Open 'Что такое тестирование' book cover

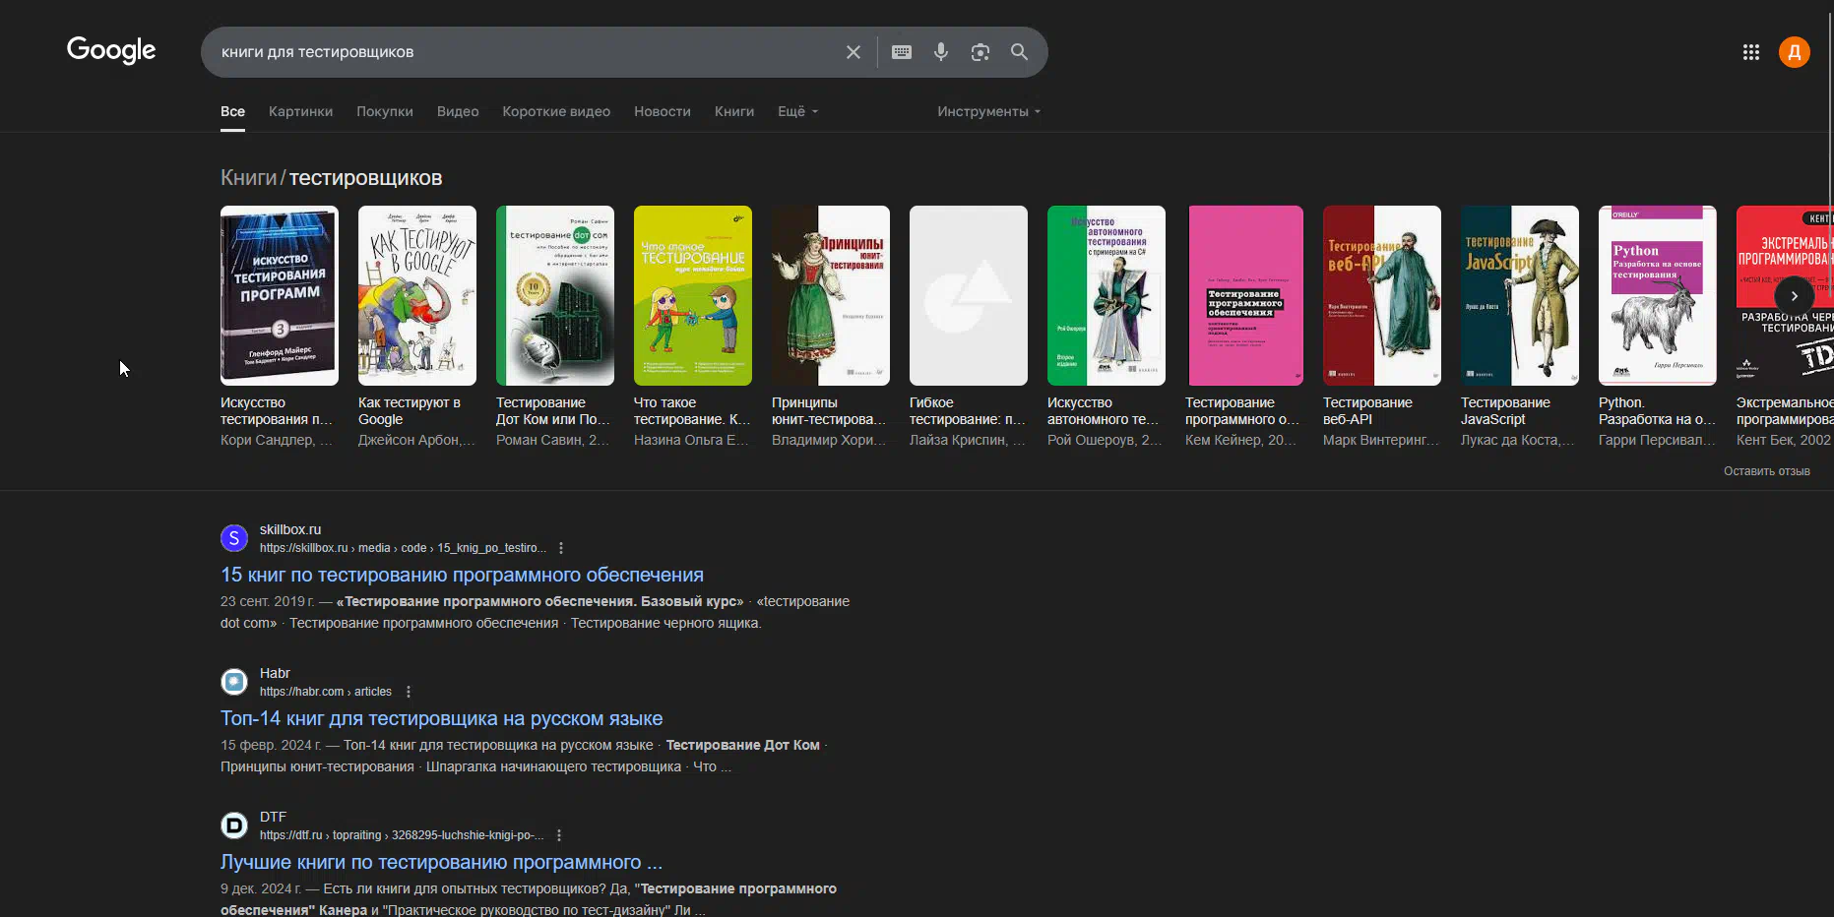(693, 295)
